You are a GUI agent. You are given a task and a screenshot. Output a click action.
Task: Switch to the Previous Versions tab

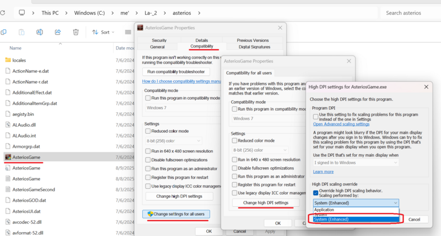[x=252, y=40]
